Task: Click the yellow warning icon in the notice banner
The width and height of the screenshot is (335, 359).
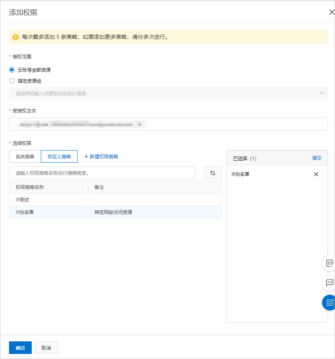Action: coord(16,37)
